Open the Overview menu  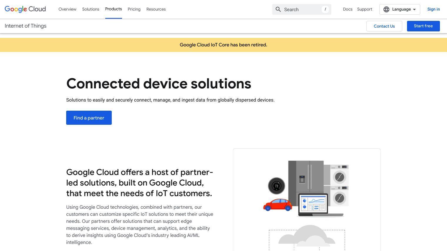point(67,9)
